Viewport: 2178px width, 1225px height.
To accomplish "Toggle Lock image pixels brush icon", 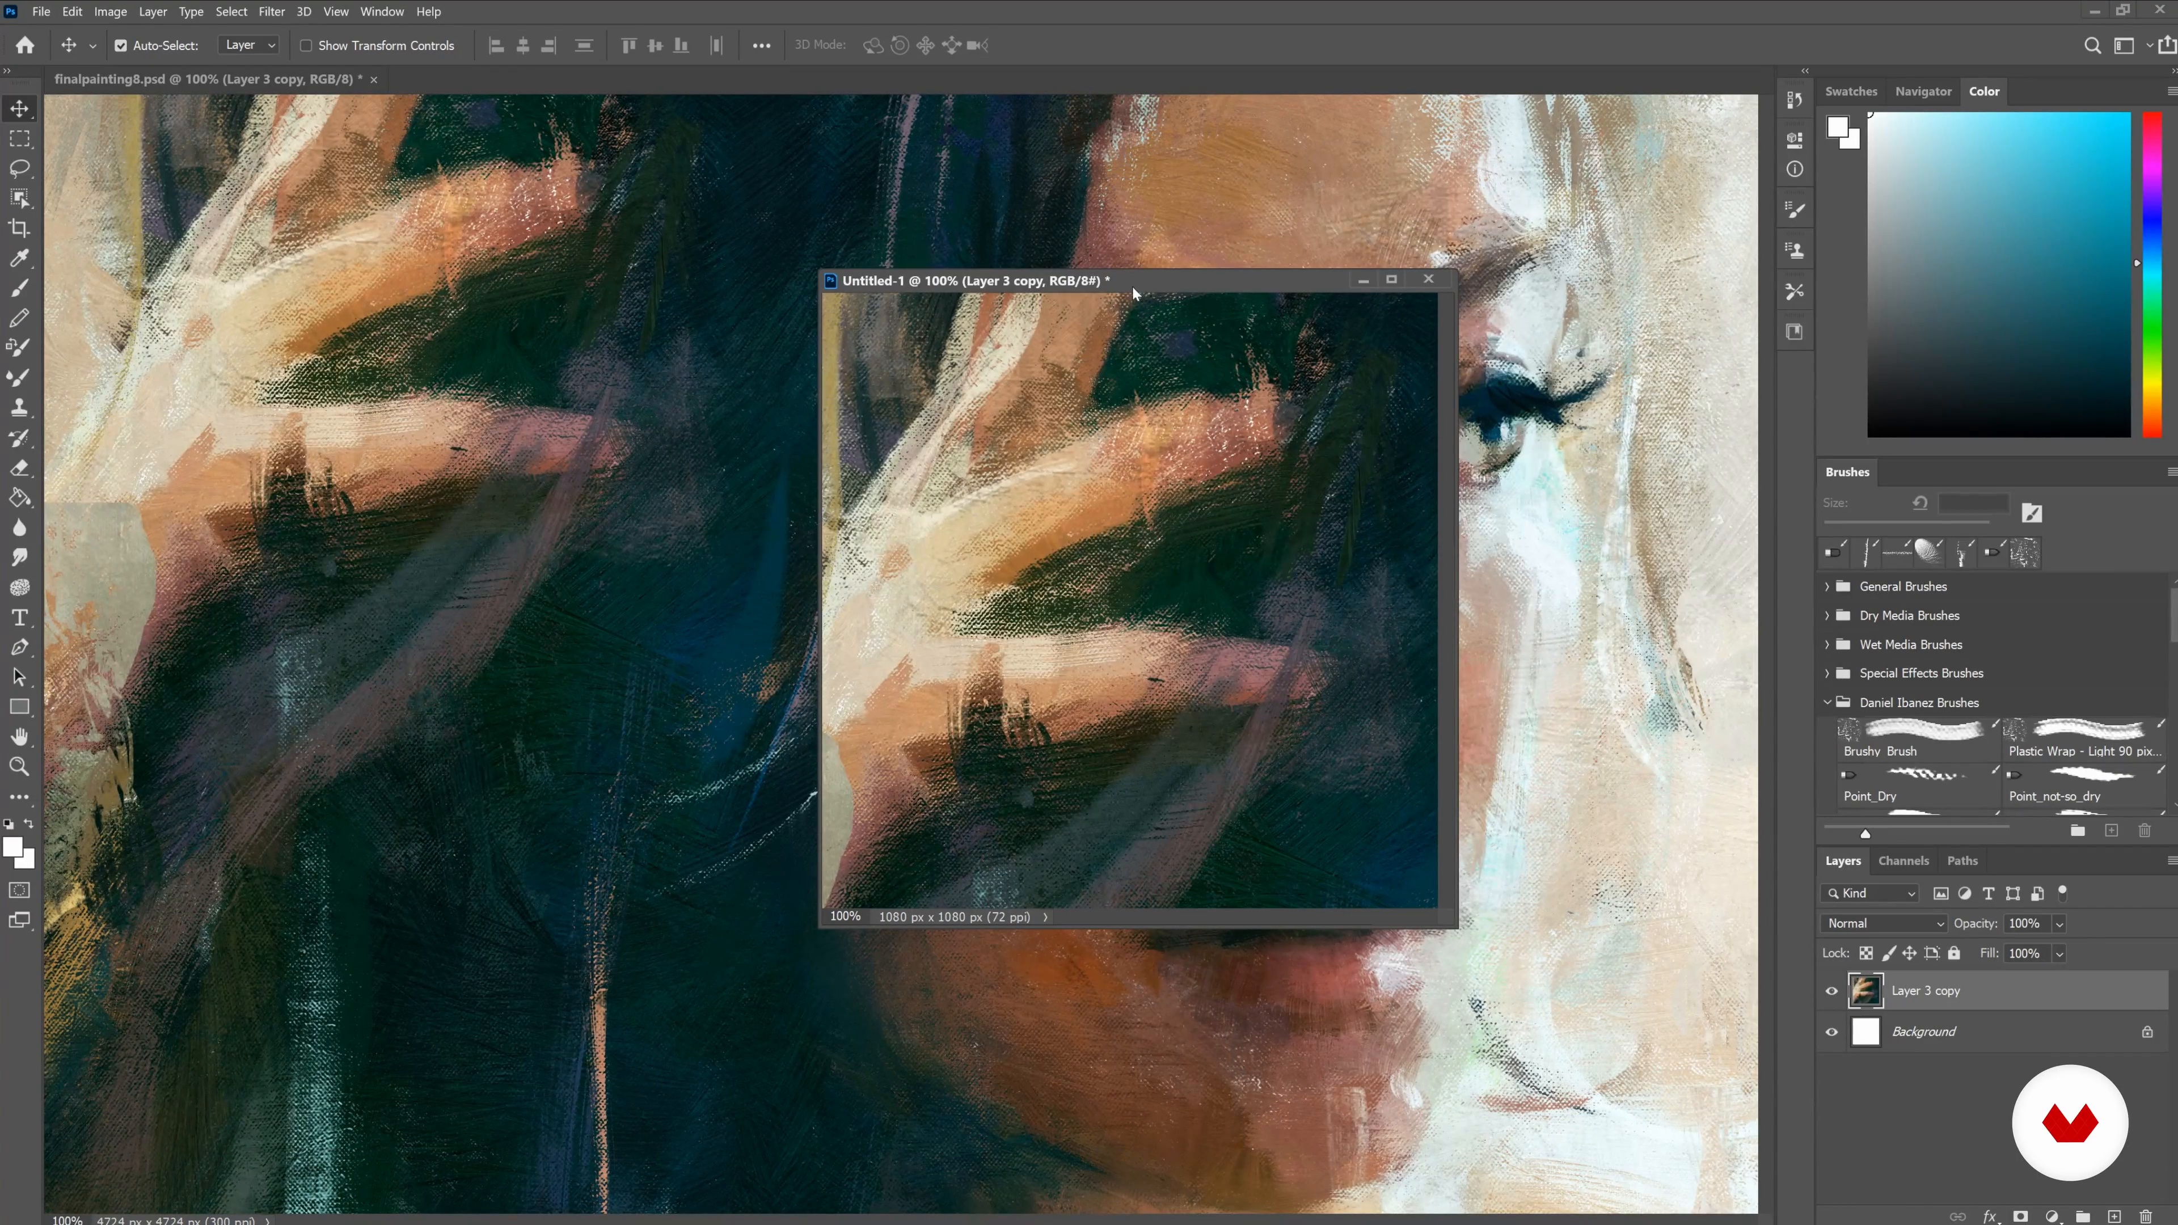I will 1888,953.
